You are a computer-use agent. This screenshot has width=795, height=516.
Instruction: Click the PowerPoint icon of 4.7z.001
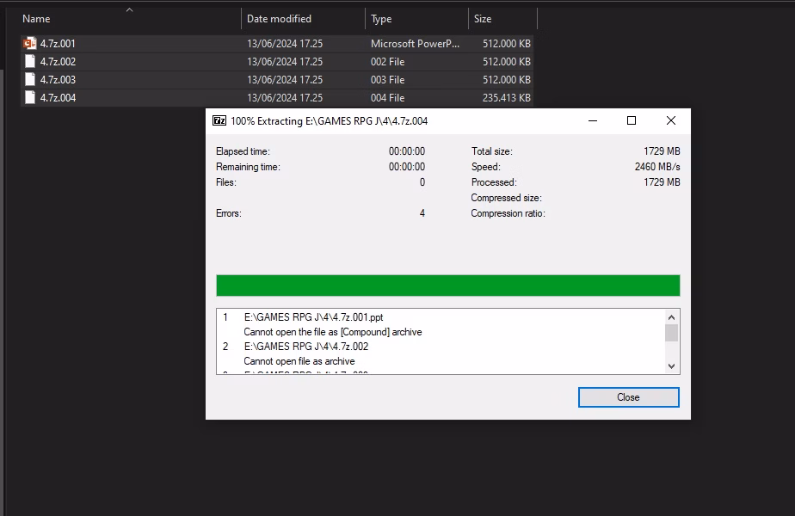[x=30, y=44]
